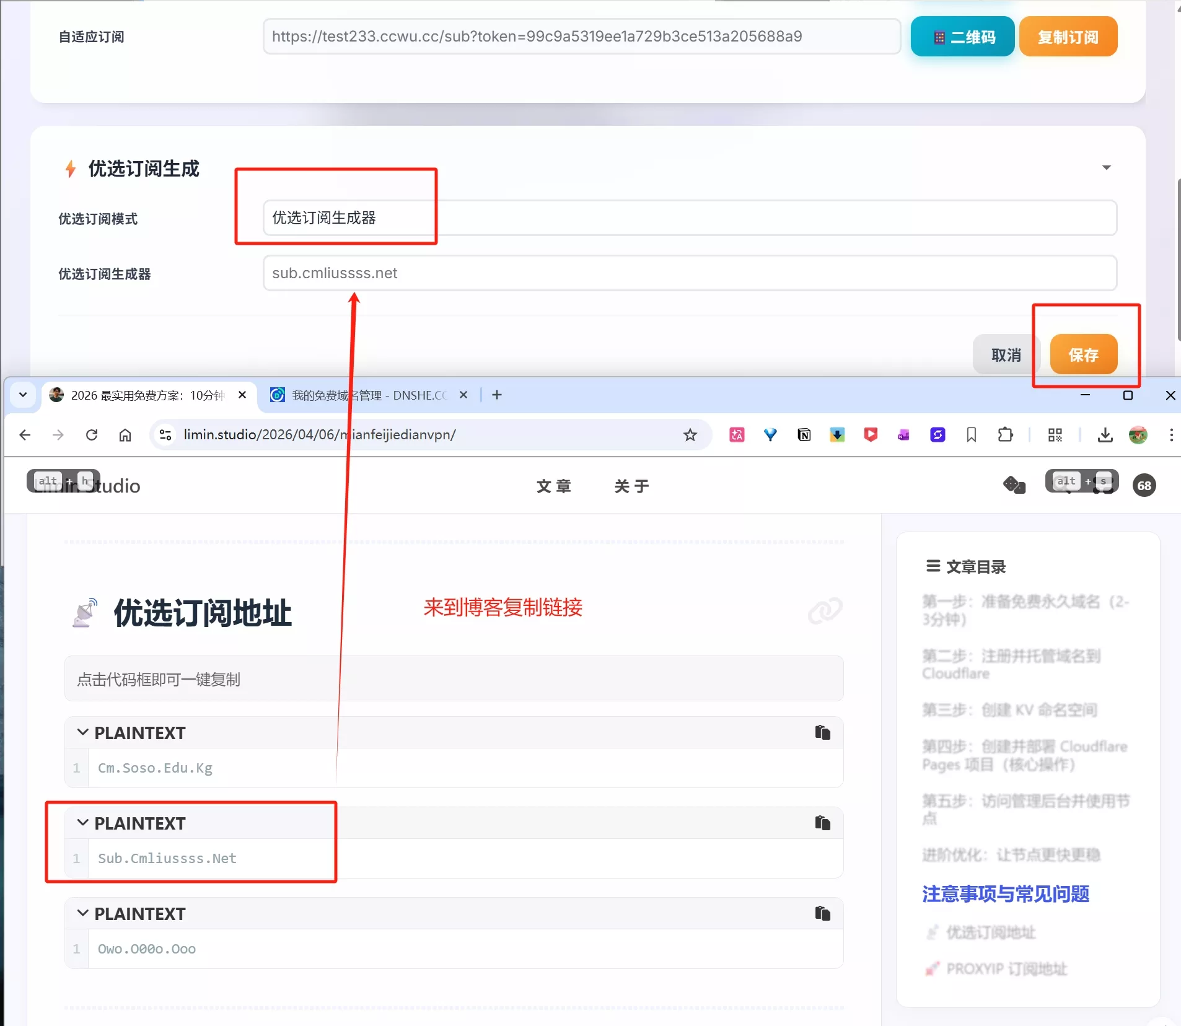Click the site info icon in address bar
This screenshot has height=1026, width=1181.
(x=165, y=435)
